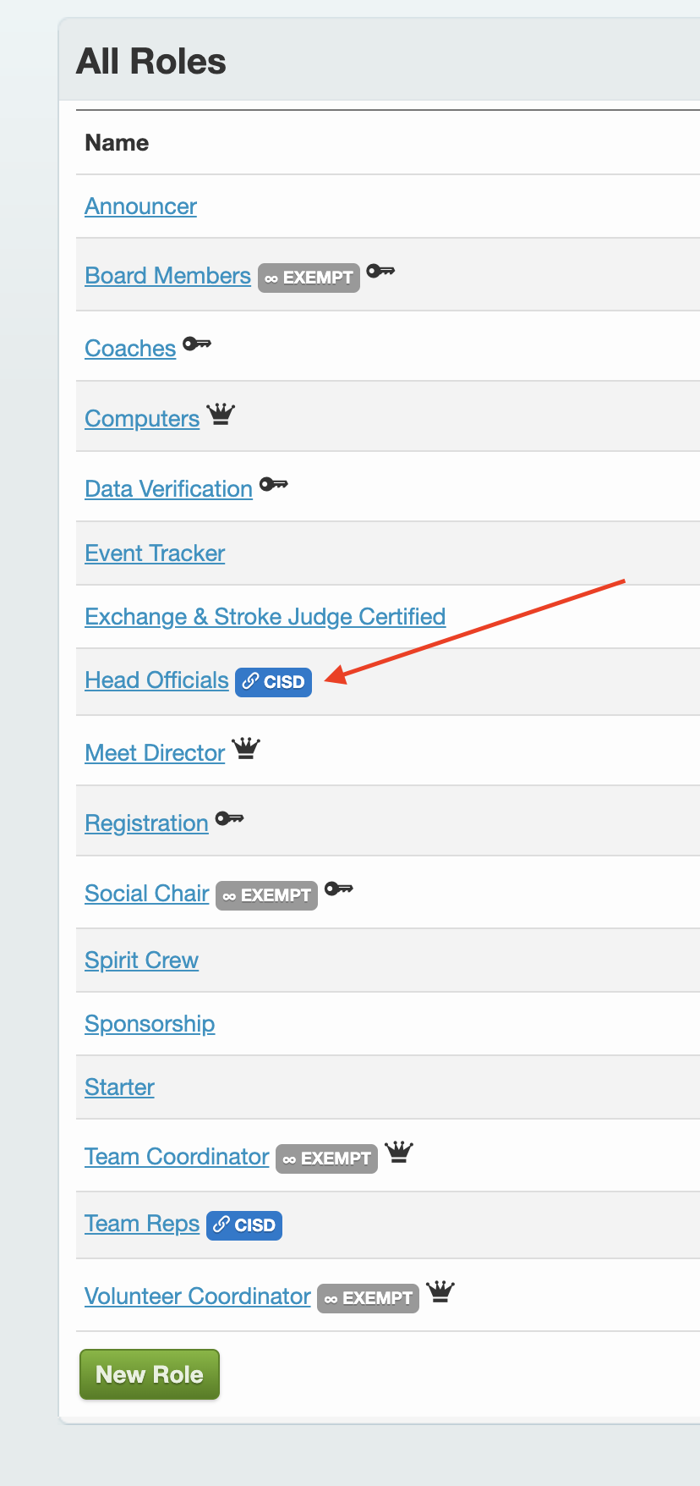Click key icon next to Social Chair
Screen dimensions: 700x1486
coord(339,889)
